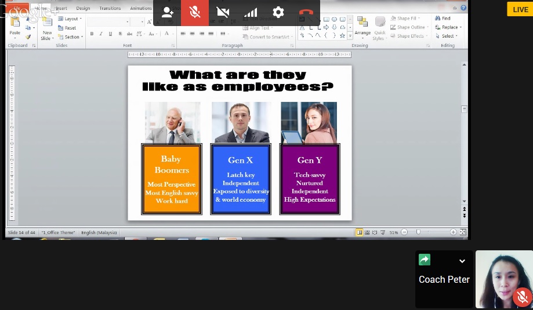Click Convert to SmartArt
Viewport: 533px width, 310px height.
point(268,37)
